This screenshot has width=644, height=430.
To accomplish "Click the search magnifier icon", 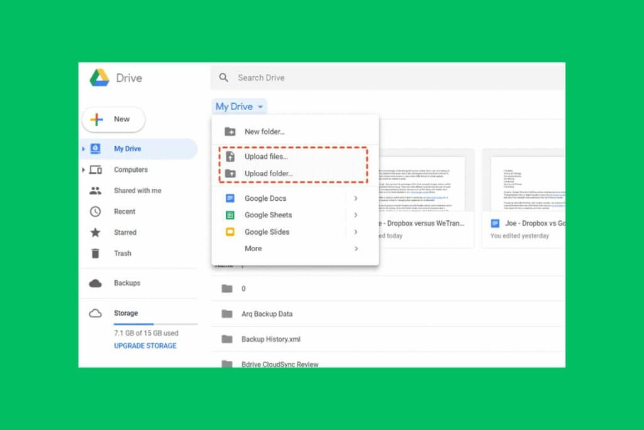I will pos(223,77).
